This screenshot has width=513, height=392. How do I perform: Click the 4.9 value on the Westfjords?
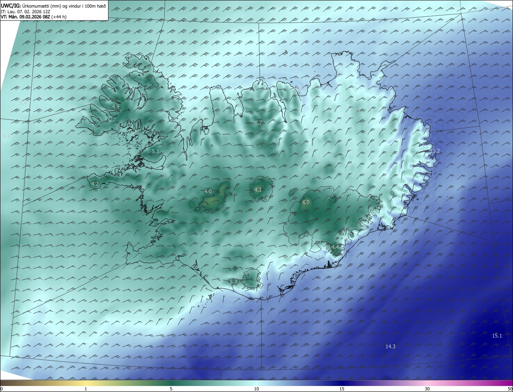[116, 106]
